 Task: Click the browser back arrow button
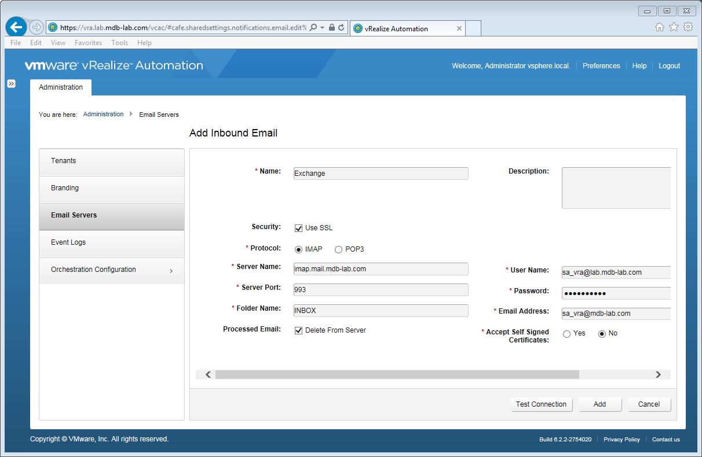coord(16,27)
